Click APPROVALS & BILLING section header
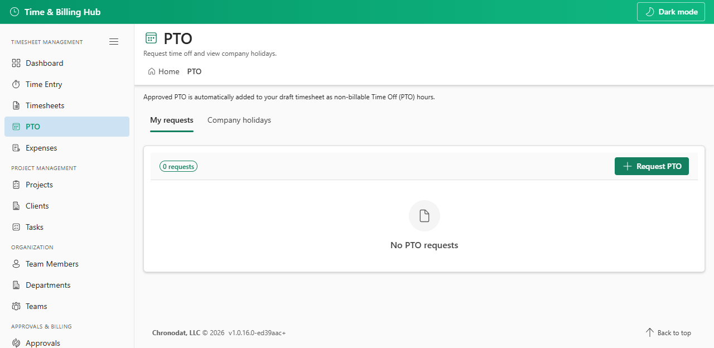The height and width of the screenshot is (348, 714). pyautogui.click(x=41, y=326)
